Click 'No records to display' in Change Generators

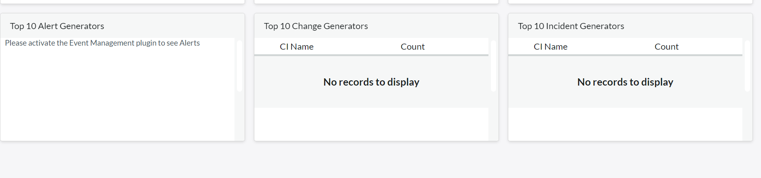[371, 82]
